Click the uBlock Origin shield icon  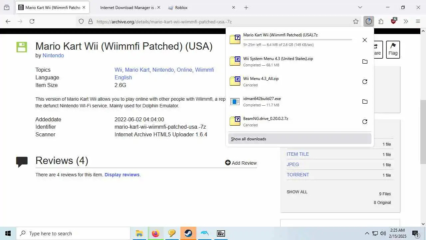point(394,21)
